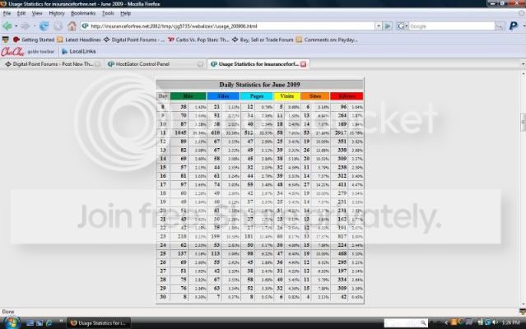Click the Switch windows quick launch icon

click(x=40, y=323)
